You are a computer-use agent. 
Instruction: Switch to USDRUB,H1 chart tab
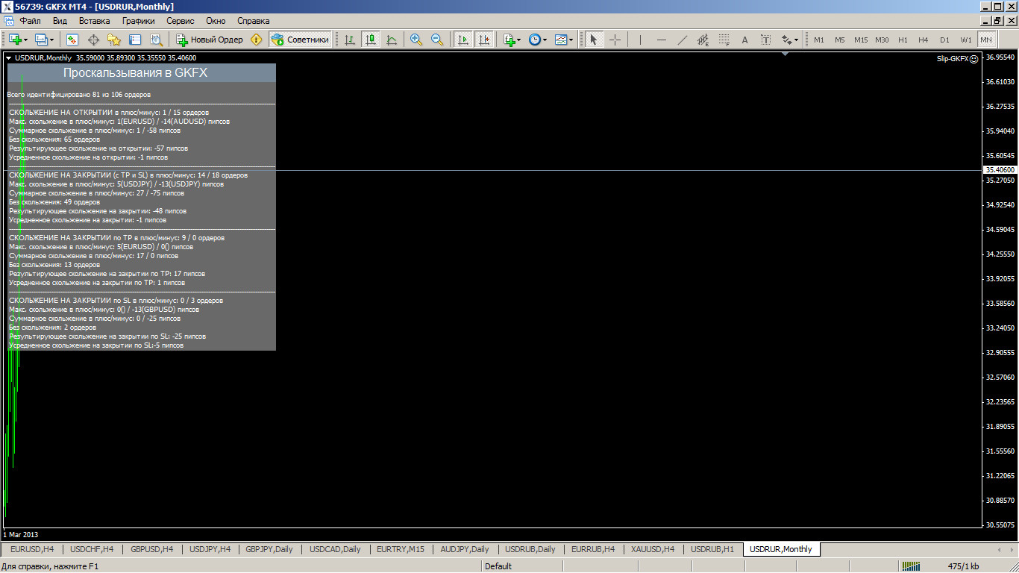click(x=712, y=549)
